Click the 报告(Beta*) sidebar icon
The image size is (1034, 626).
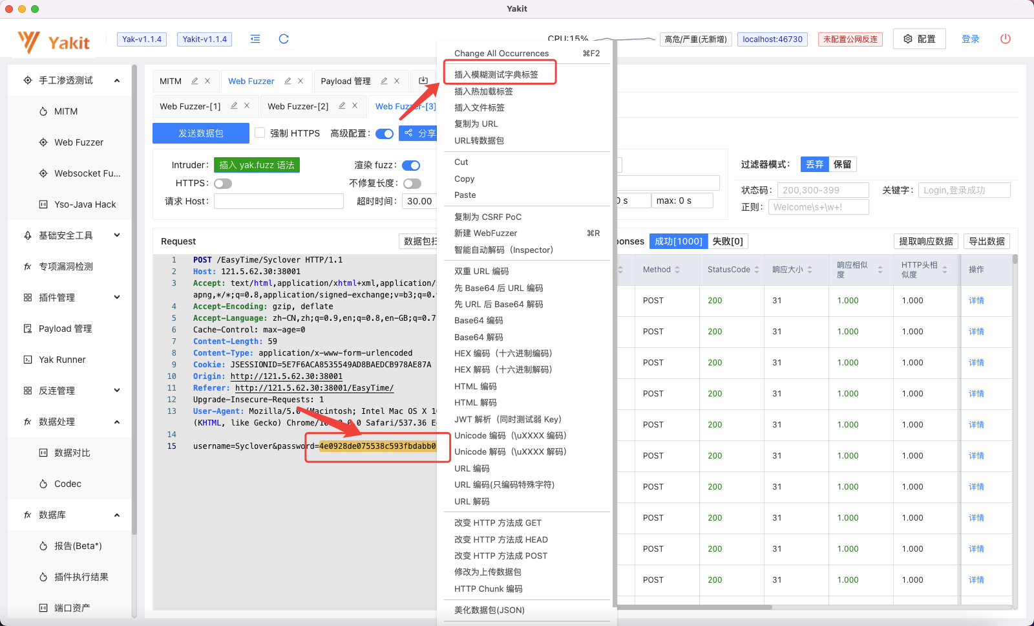[x=43, y=546]
